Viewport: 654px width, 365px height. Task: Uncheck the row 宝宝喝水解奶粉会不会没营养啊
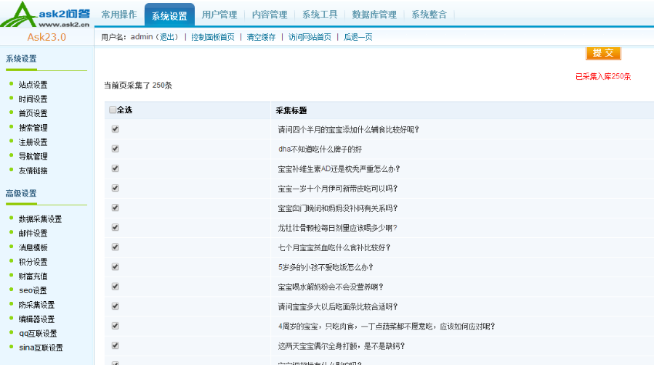tap(116, 286)
